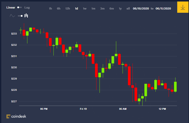Select the 1h time range

[50, 8]
